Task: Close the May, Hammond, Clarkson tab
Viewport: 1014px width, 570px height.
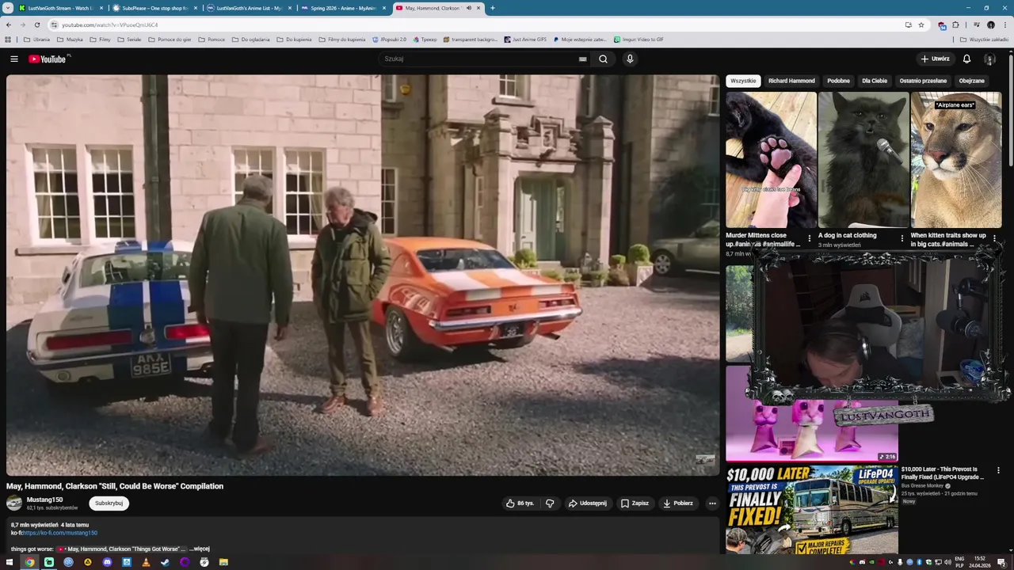Action: click(478, 8)
